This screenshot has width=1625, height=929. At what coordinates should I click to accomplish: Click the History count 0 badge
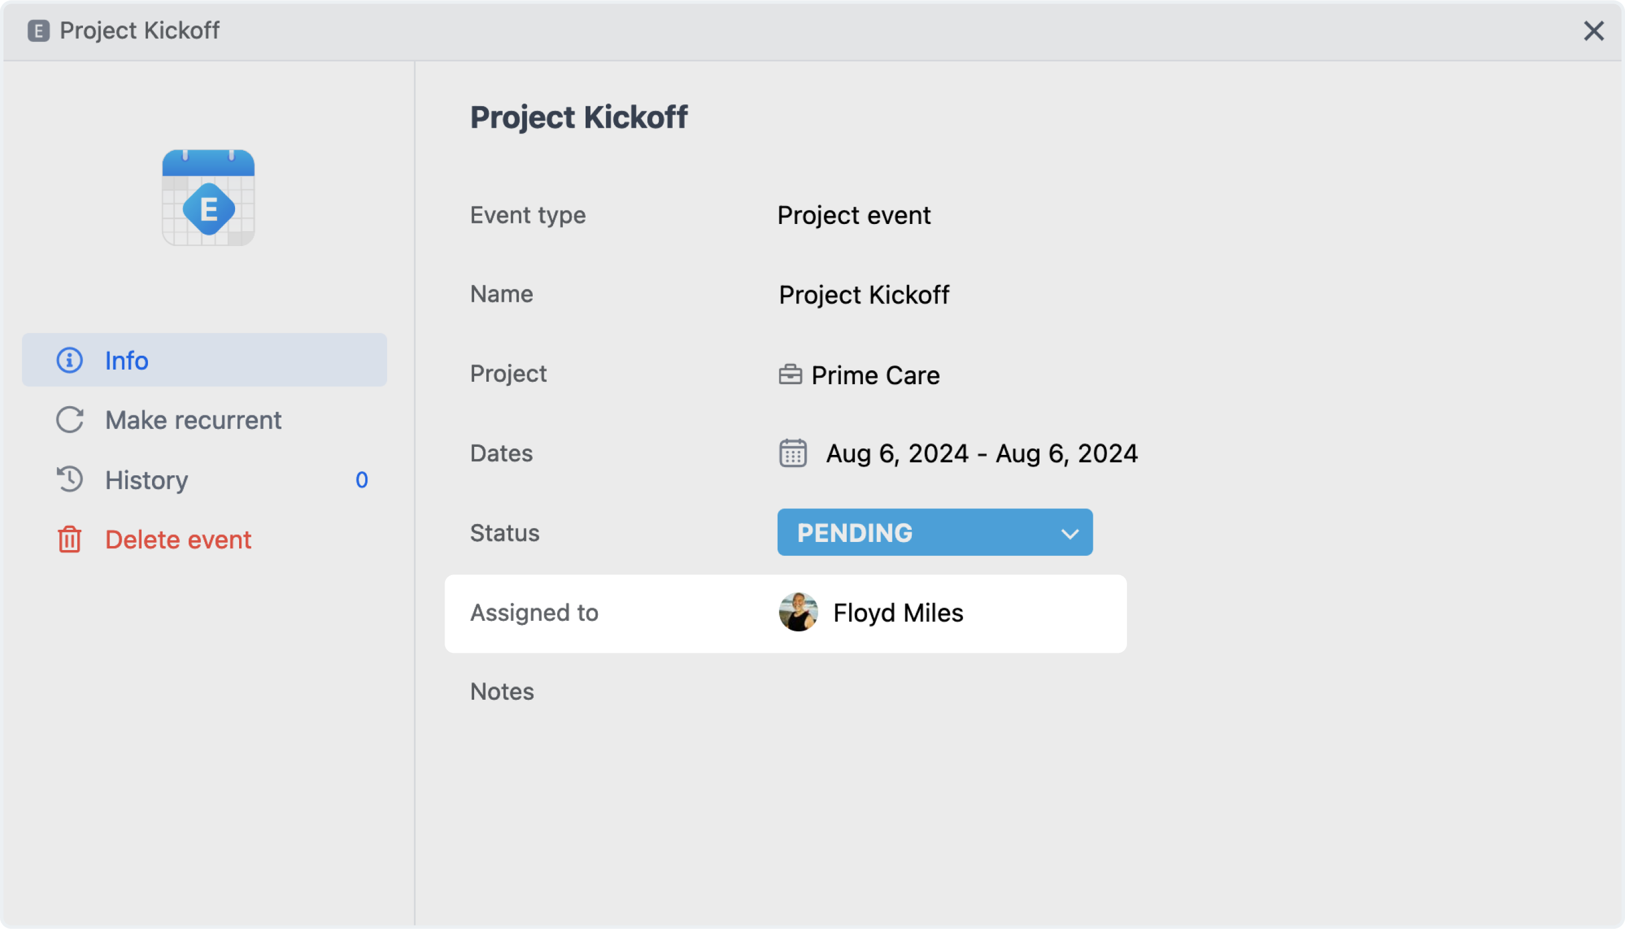[x=362, y=480]
